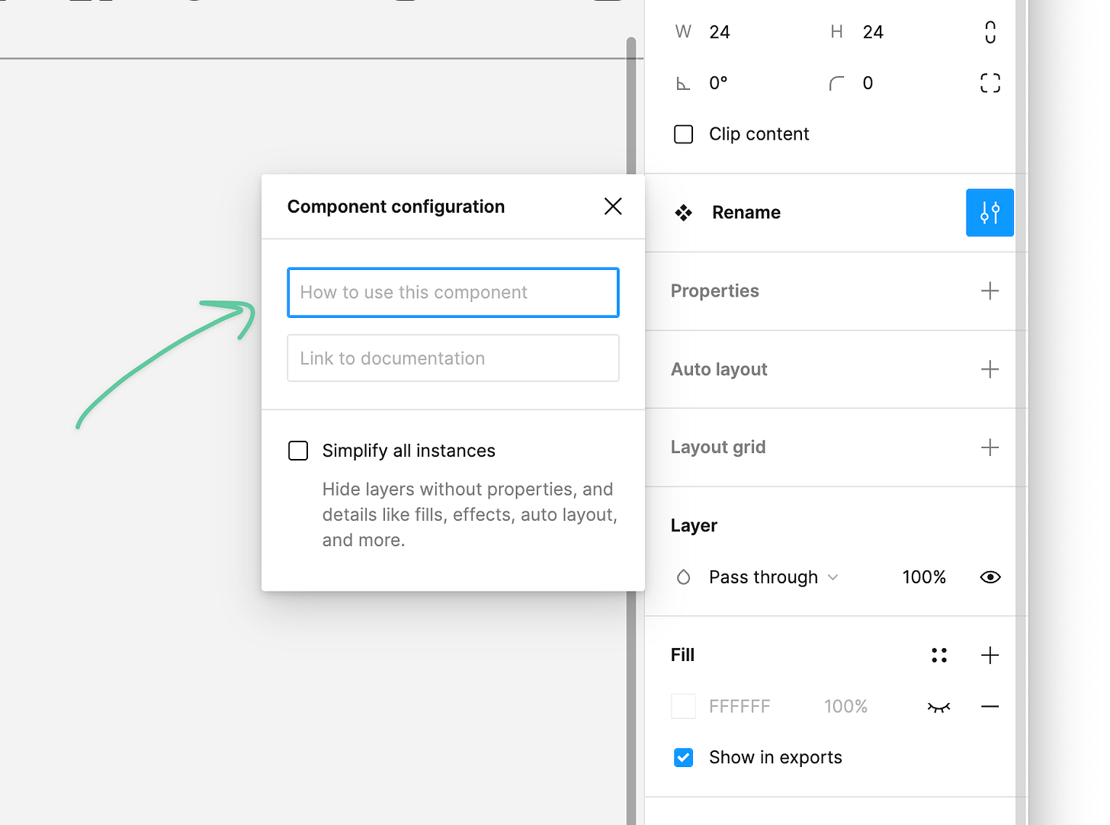
Task: Click the Auto layout section heading
Action: [719, 369]
